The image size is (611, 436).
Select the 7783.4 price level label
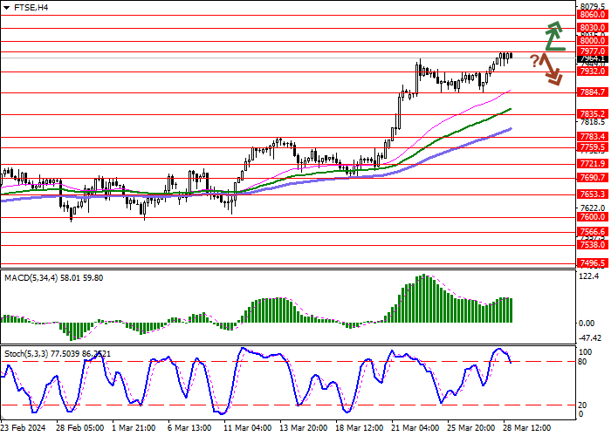click(x=593, y=137)
